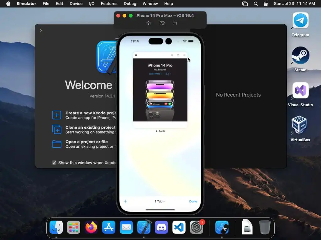Image resolution: width=321 pixels, height=240 pixels.
Task: Open Simulator from the Dock
Action: (x=222, y=227)
